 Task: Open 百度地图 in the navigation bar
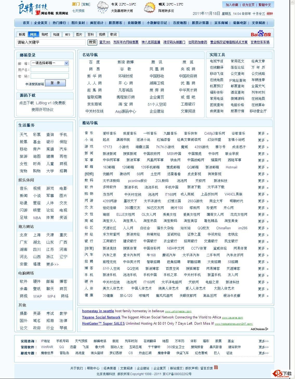coord(180,23)
